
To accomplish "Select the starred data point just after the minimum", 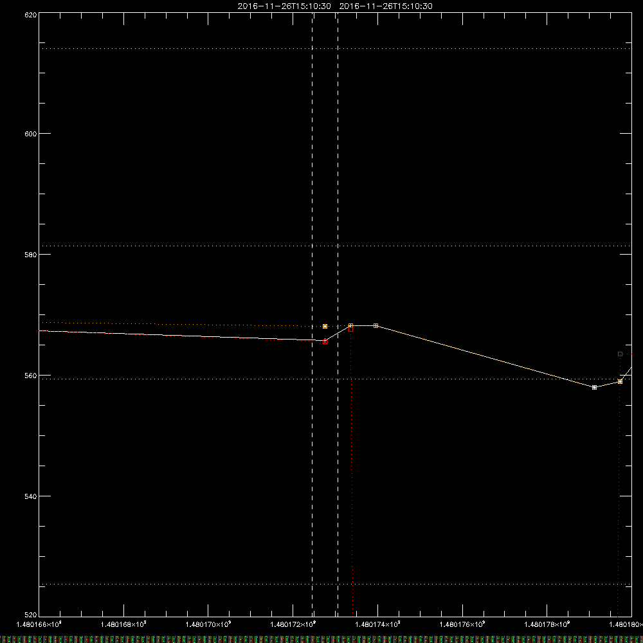I will click(620, 381).
